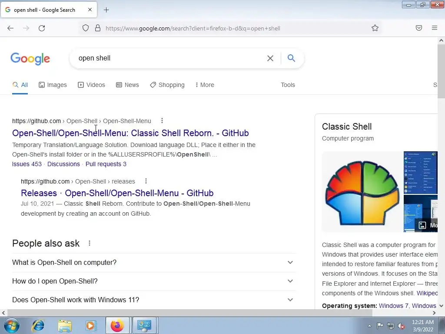Open Windows Explorer folder icon in taskbar

pyautogui.click(x=65, y=325)
